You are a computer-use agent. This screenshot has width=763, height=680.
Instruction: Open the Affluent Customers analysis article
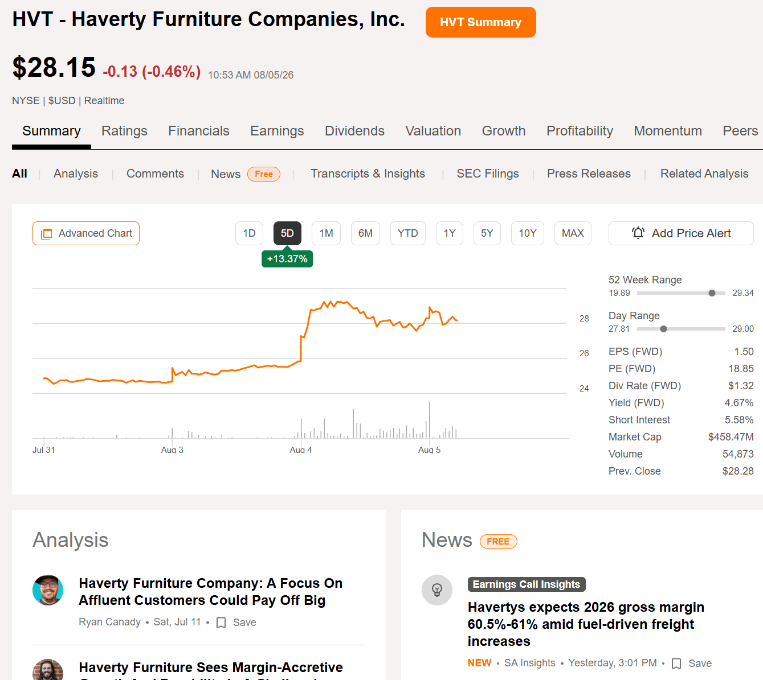point(211,592)
